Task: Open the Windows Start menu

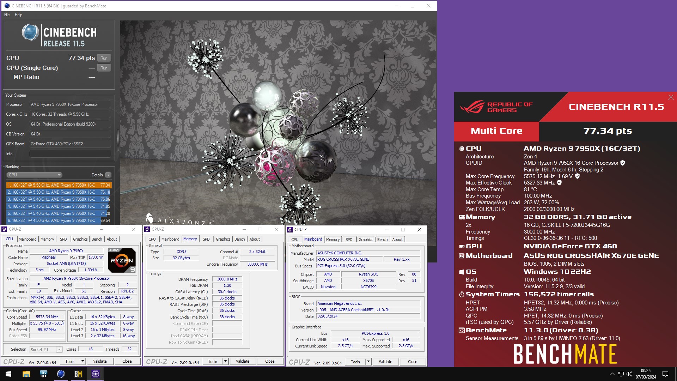Action: tap(8, 374)
